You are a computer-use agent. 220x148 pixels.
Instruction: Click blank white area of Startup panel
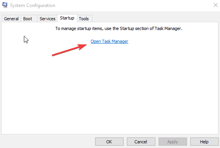tap(110, 91)
